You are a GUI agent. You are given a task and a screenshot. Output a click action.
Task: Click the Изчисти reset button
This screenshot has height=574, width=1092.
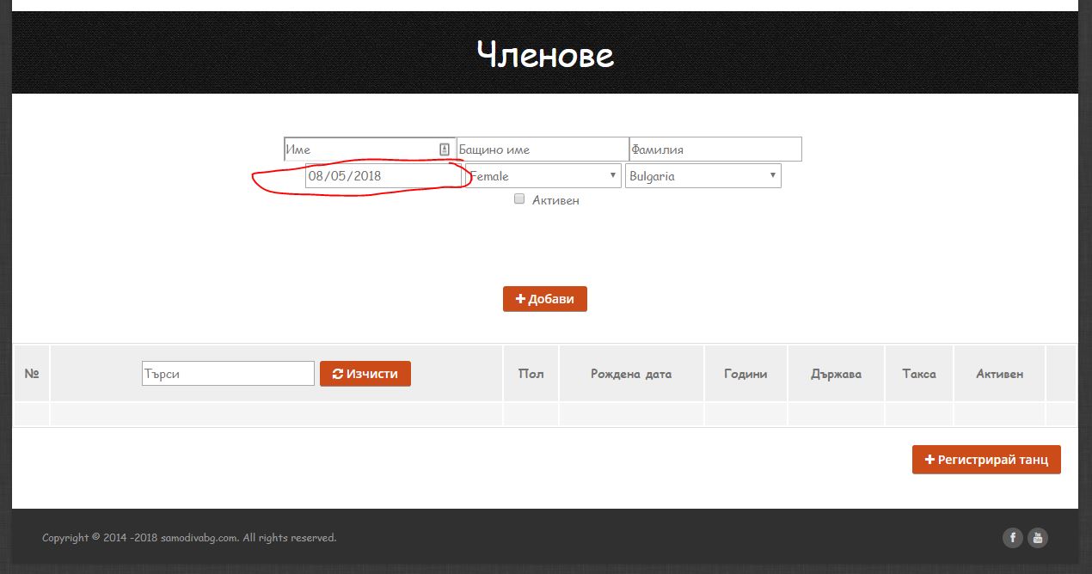365,374
